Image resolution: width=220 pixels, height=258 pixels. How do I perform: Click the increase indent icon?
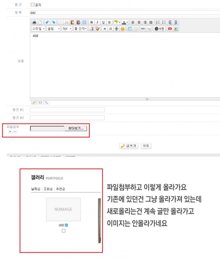(x=176, y=22)
